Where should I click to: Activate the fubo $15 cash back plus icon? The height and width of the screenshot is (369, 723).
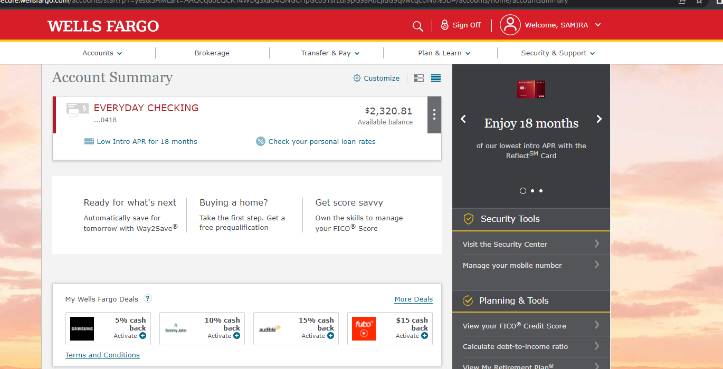pyautogui.click(x=424, y=336)
